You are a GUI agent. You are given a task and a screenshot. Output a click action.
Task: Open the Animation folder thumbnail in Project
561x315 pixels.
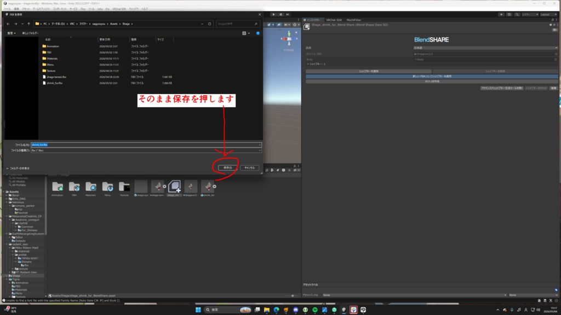click(x=57, y=186)
